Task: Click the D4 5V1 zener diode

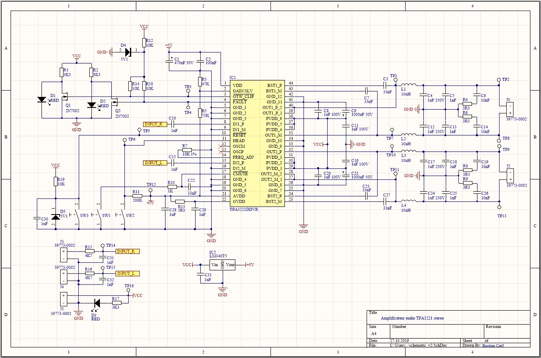Action: pyautogui.click(x=128, y=52)
